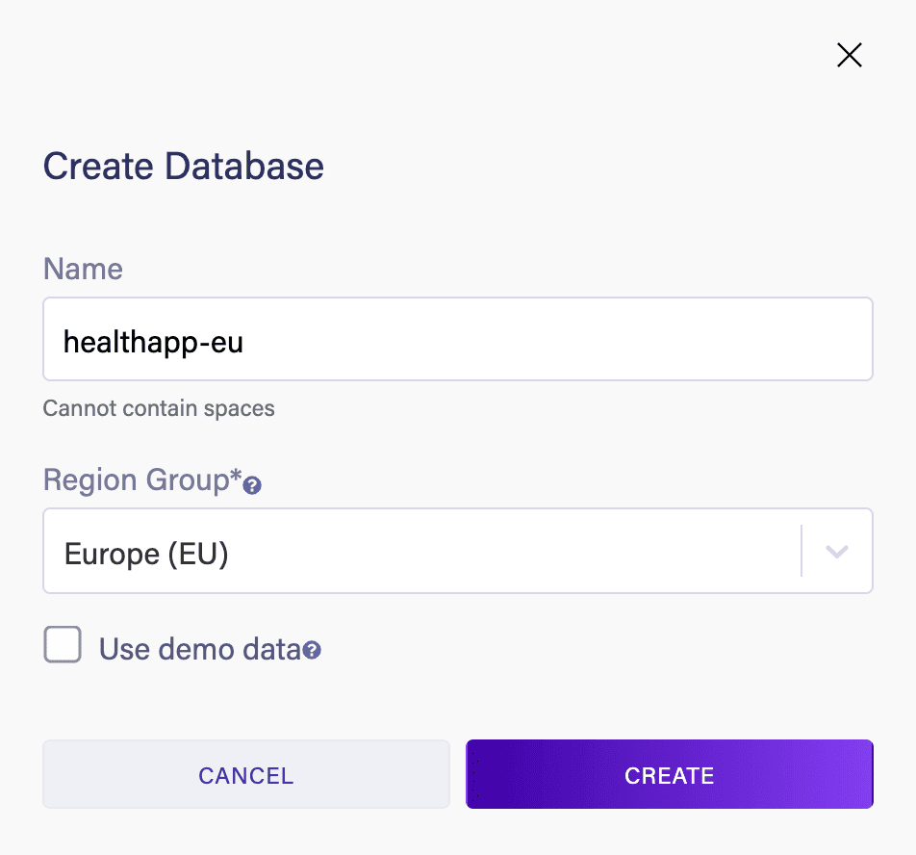
Task: Open help tooltip for demo data
Action: click(x=312, y=651)
